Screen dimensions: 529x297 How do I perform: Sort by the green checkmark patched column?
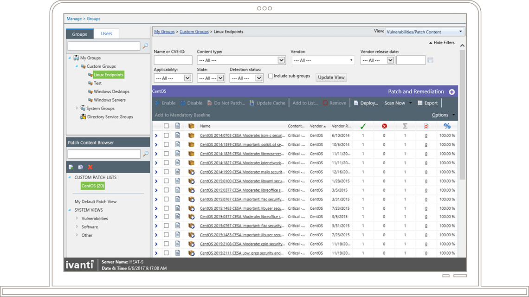point(363,126)
